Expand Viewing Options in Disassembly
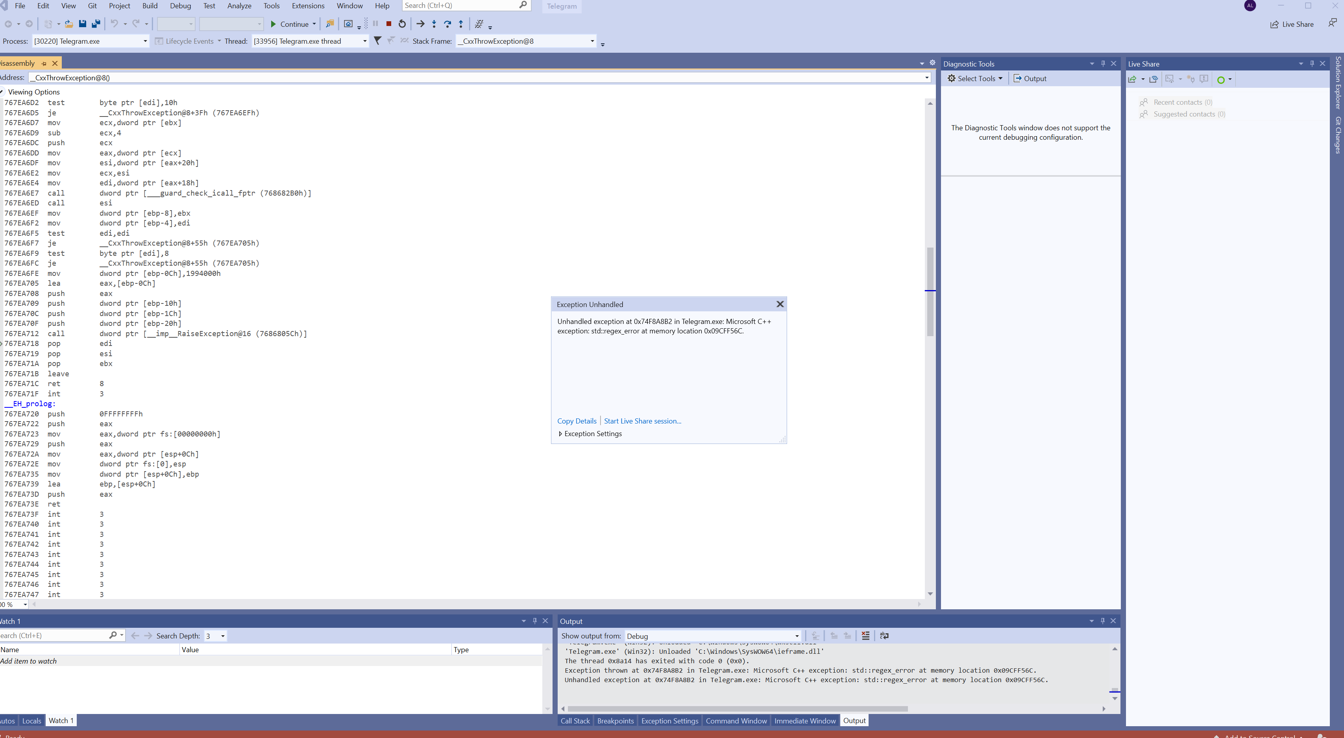 (3, 92)
